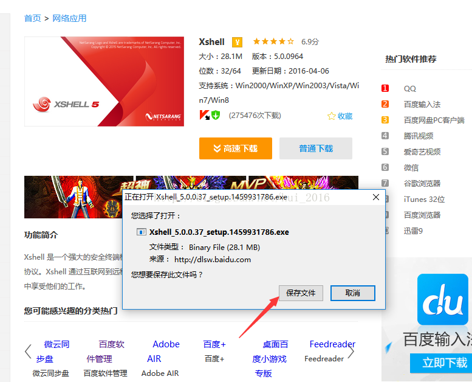Open the 网络应用 breadcrumb link

(69, 18)
